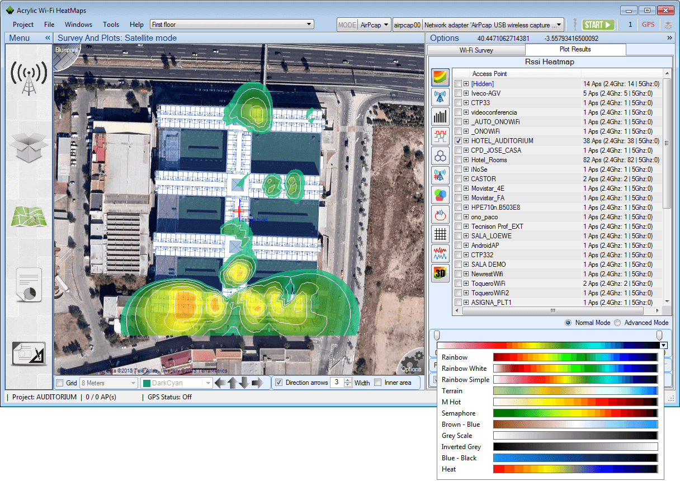Select the hexagon cells plot icon

click(x=441, y=156)
